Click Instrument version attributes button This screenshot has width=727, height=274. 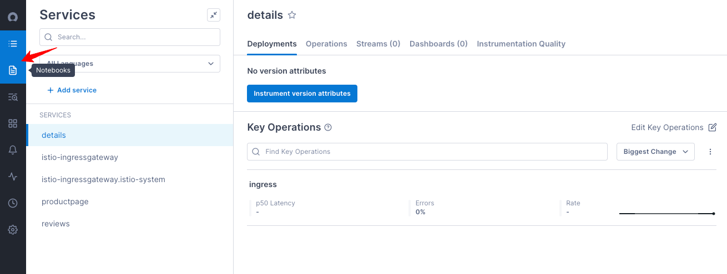pyautogui.click(x=302, y=94)
